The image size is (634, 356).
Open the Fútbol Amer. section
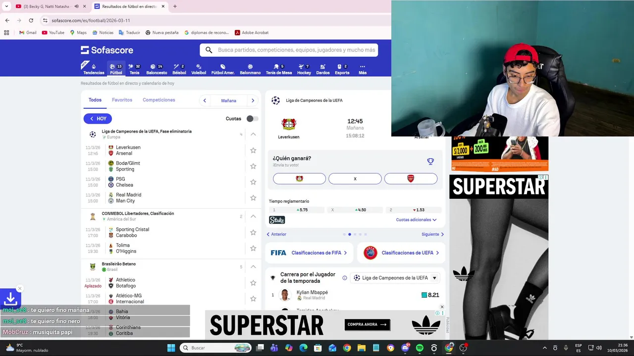tap(223, 69)
